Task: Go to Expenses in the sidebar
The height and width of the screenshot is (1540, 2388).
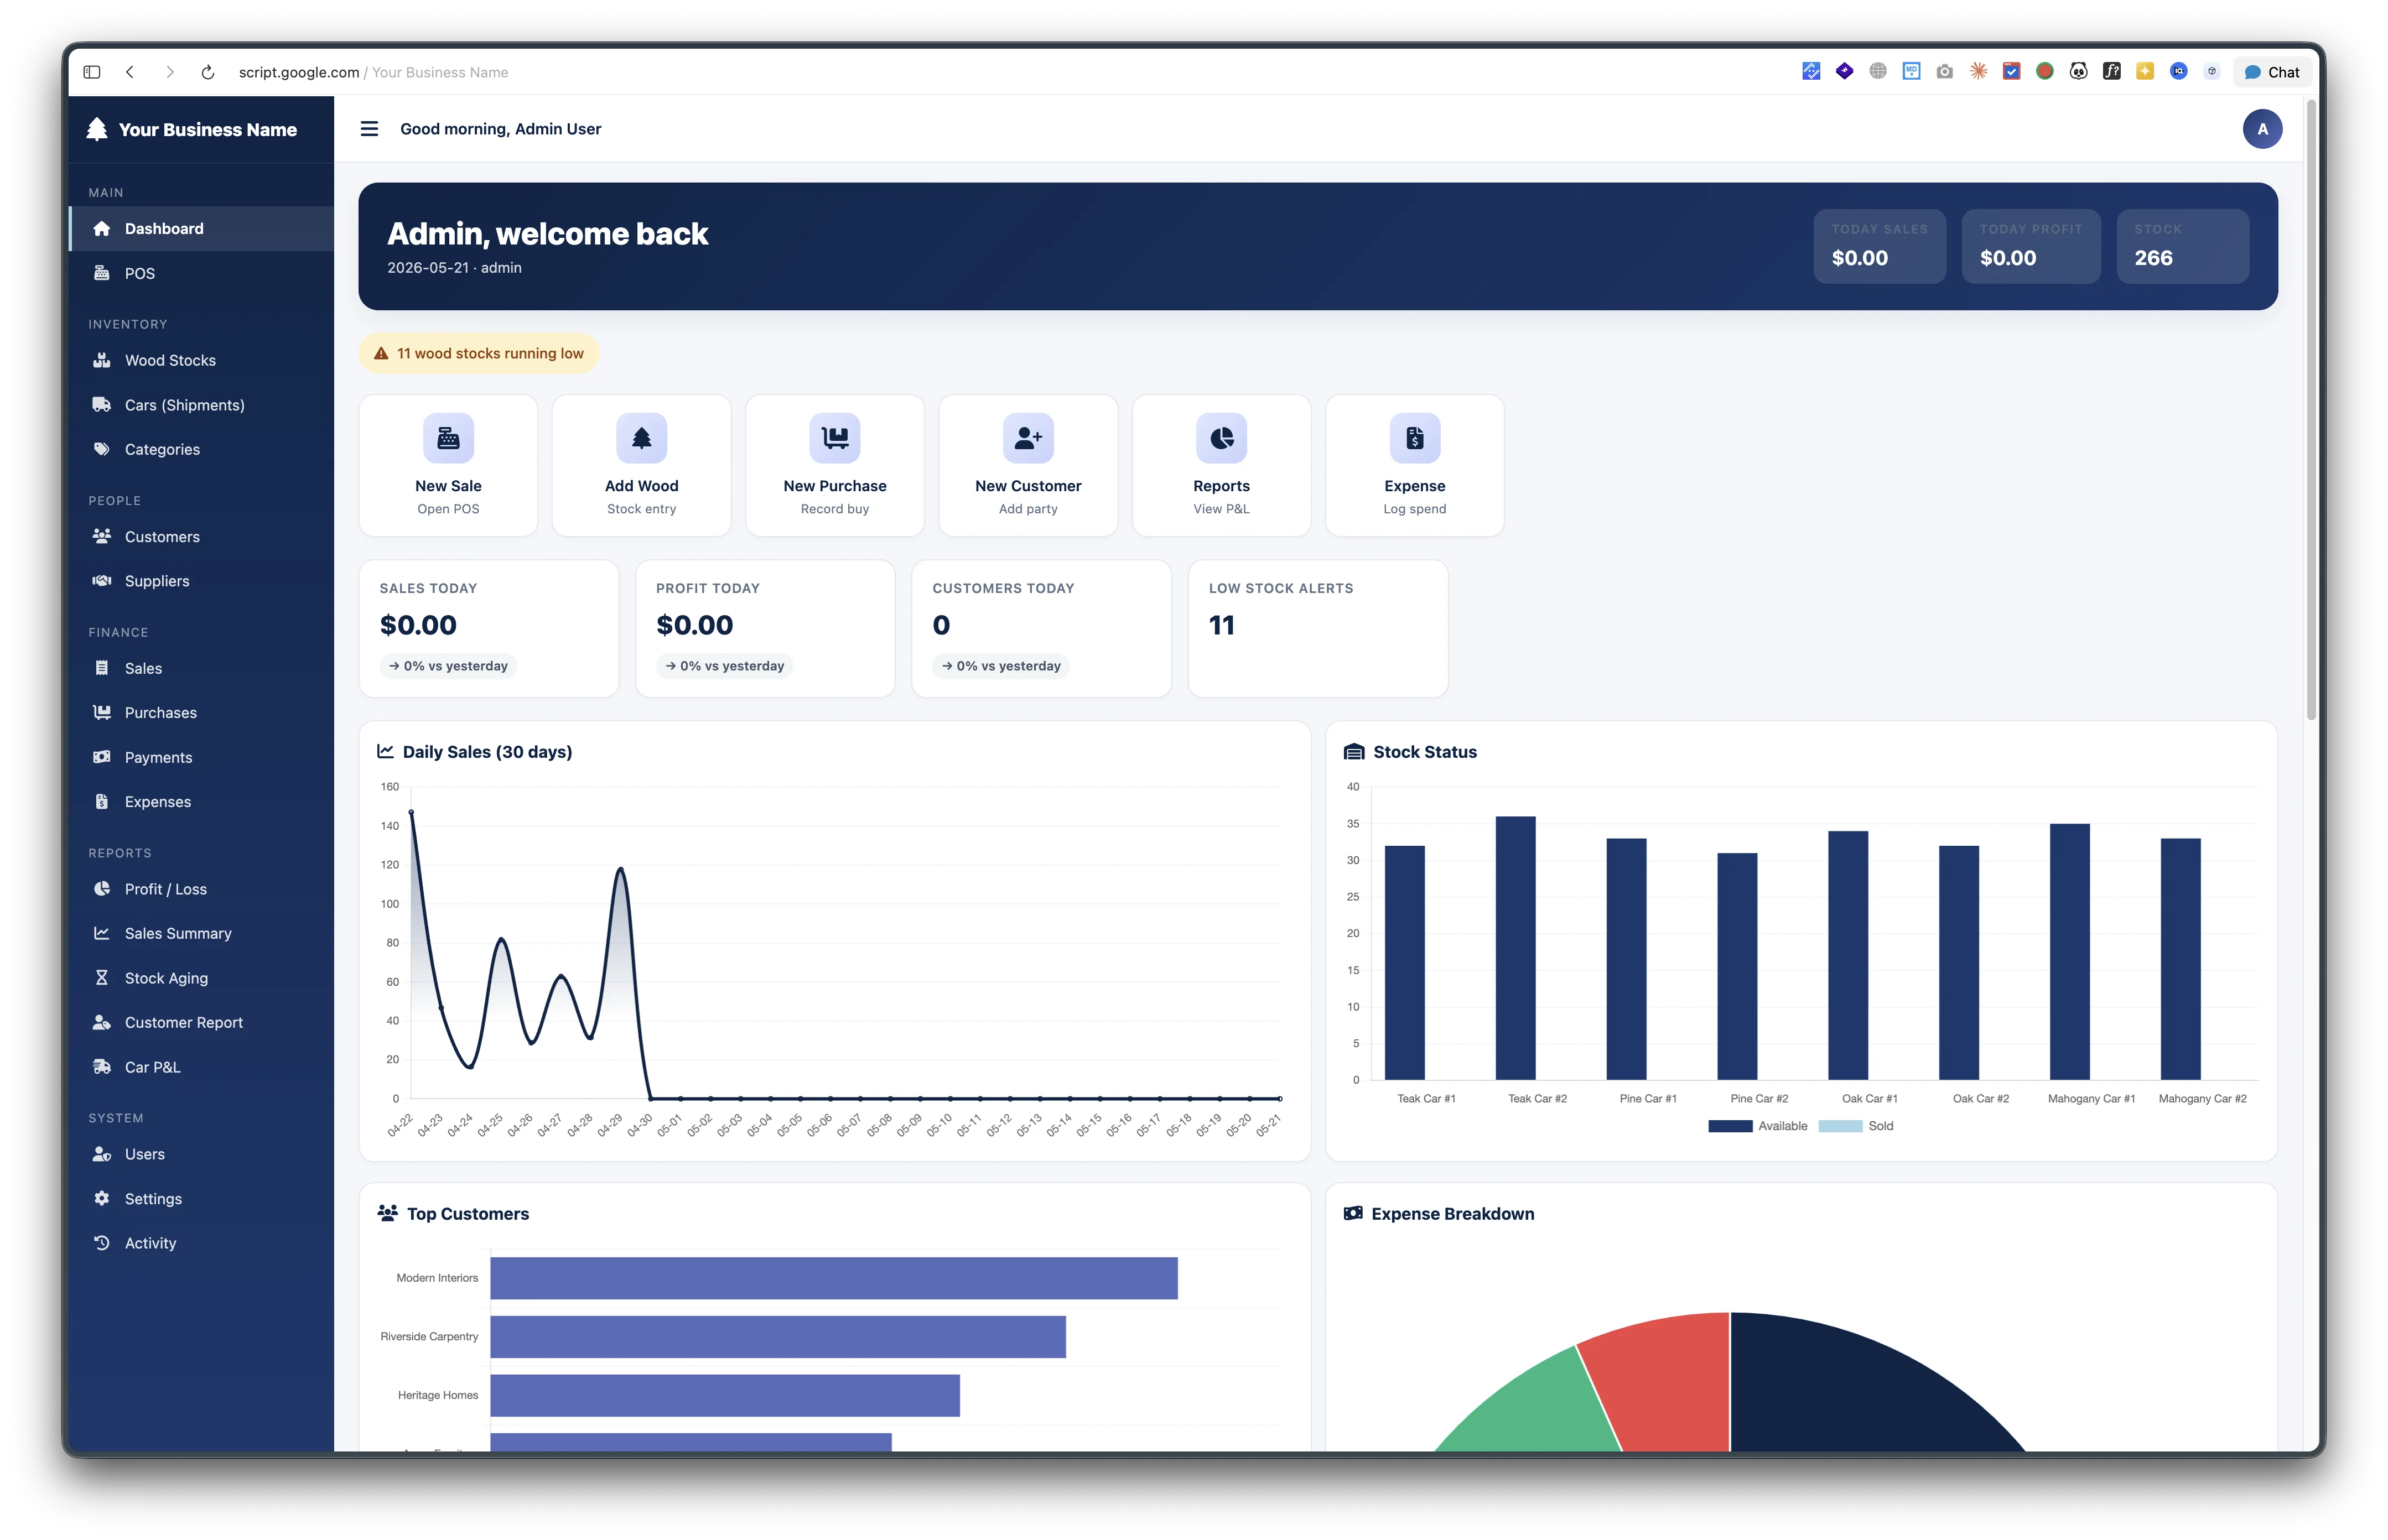Action: [x=201, y=802]
